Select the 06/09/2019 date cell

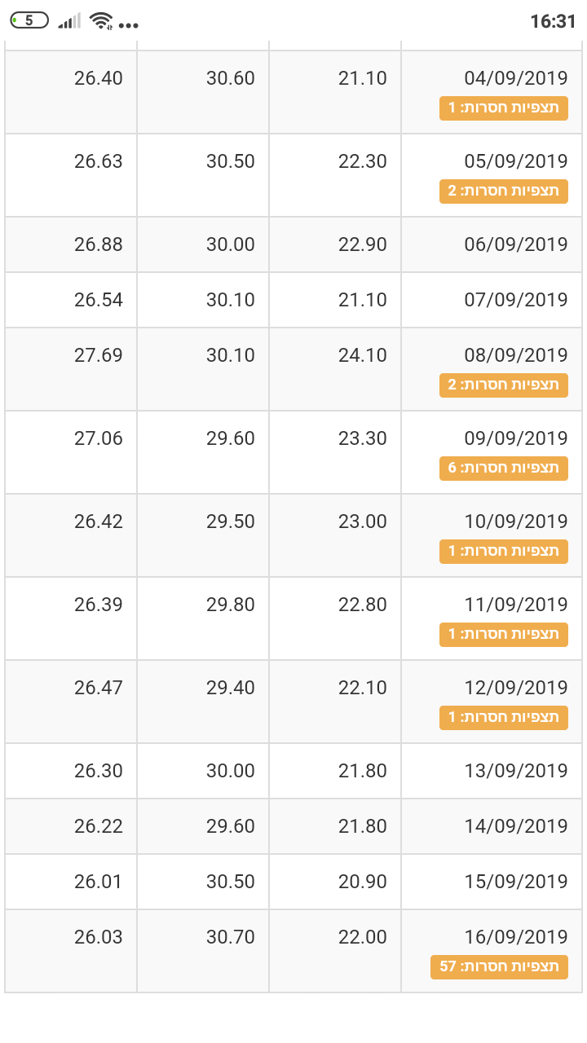515,244
